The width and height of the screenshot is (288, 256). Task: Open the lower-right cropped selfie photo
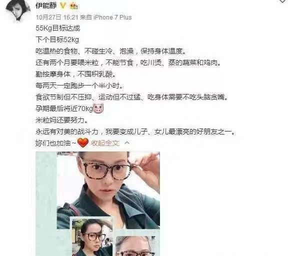click(x=135, y=246)
